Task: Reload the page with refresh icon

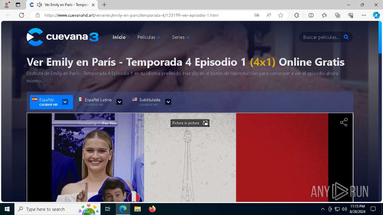Action: pos(22,15)
